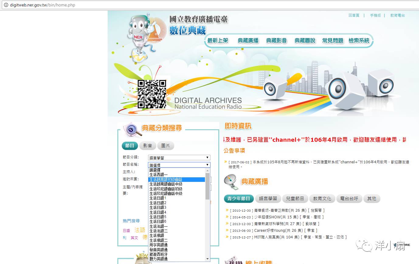Screen dimensions: 419x264
Task: Click the 日語 hot search tag
Action: 126,231
